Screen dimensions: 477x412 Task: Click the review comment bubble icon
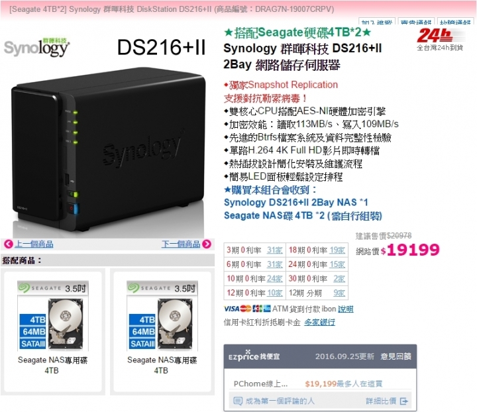(x=238, y=401)
